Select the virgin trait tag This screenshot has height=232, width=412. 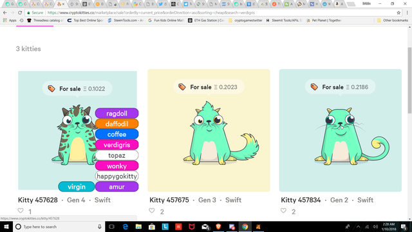click(x=77, y=186)
